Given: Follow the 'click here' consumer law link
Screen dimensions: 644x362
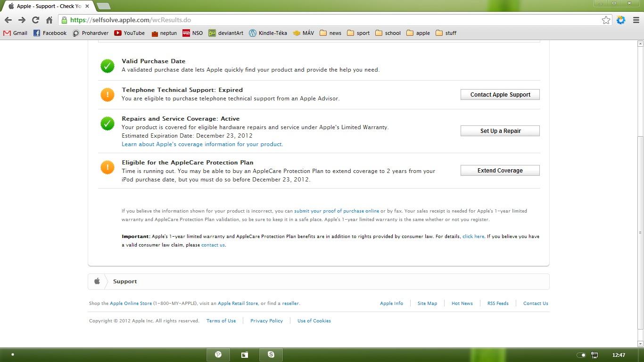Looking at the screenshot, I should click(473, 237).
